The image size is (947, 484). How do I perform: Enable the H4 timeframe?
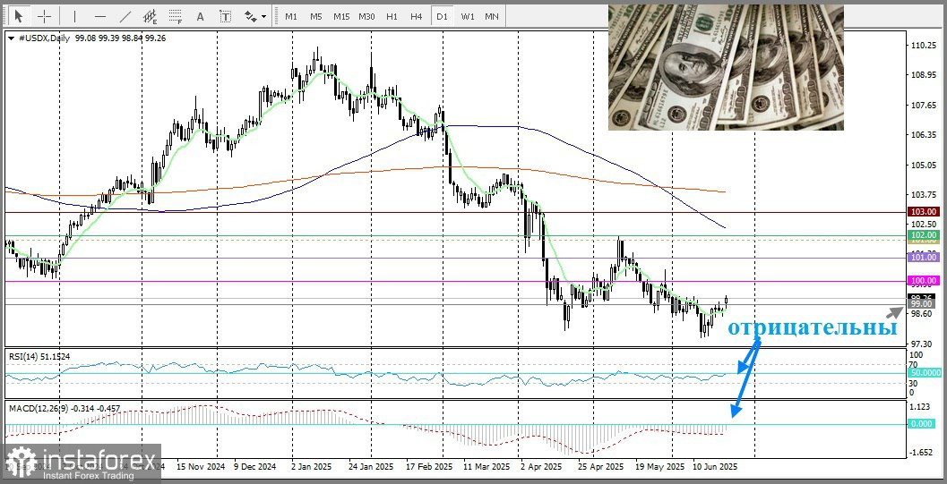[x=417, y=16]
